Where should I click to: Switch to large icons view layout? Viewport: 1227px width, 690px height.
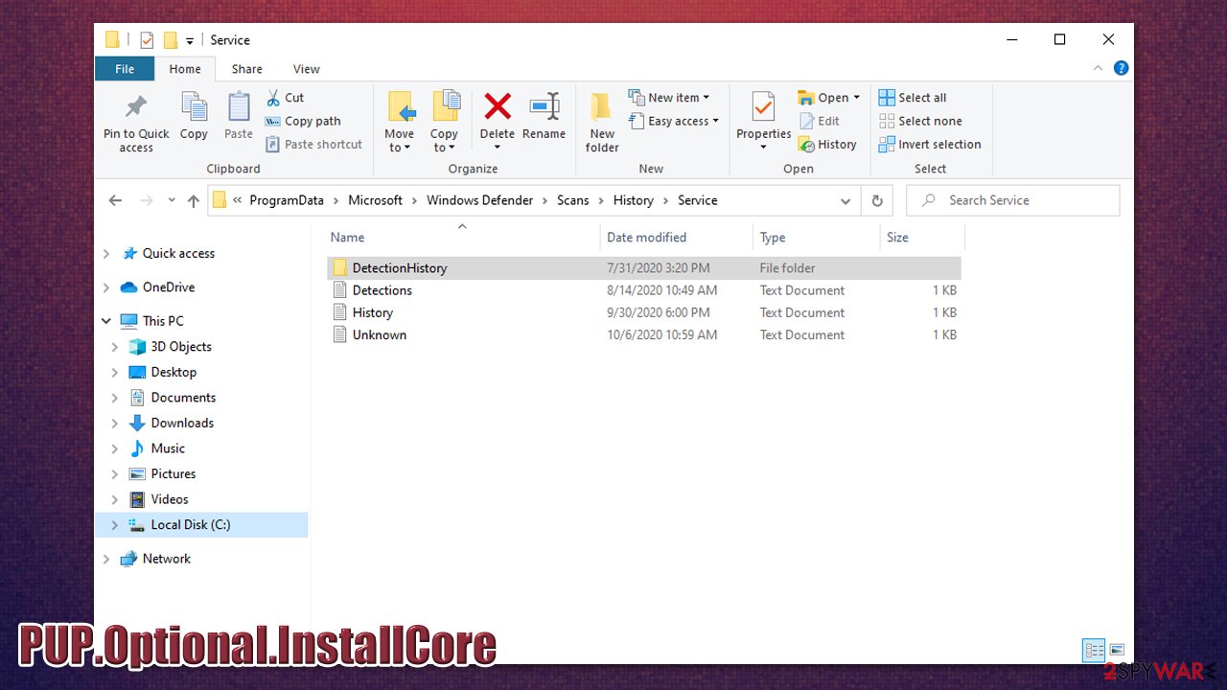click(x=1117, y=651)
